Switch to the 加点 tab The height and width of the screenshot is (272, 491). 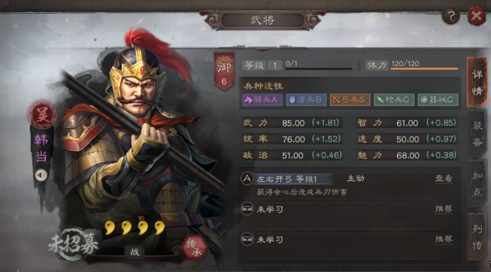(x=477, y=184)
